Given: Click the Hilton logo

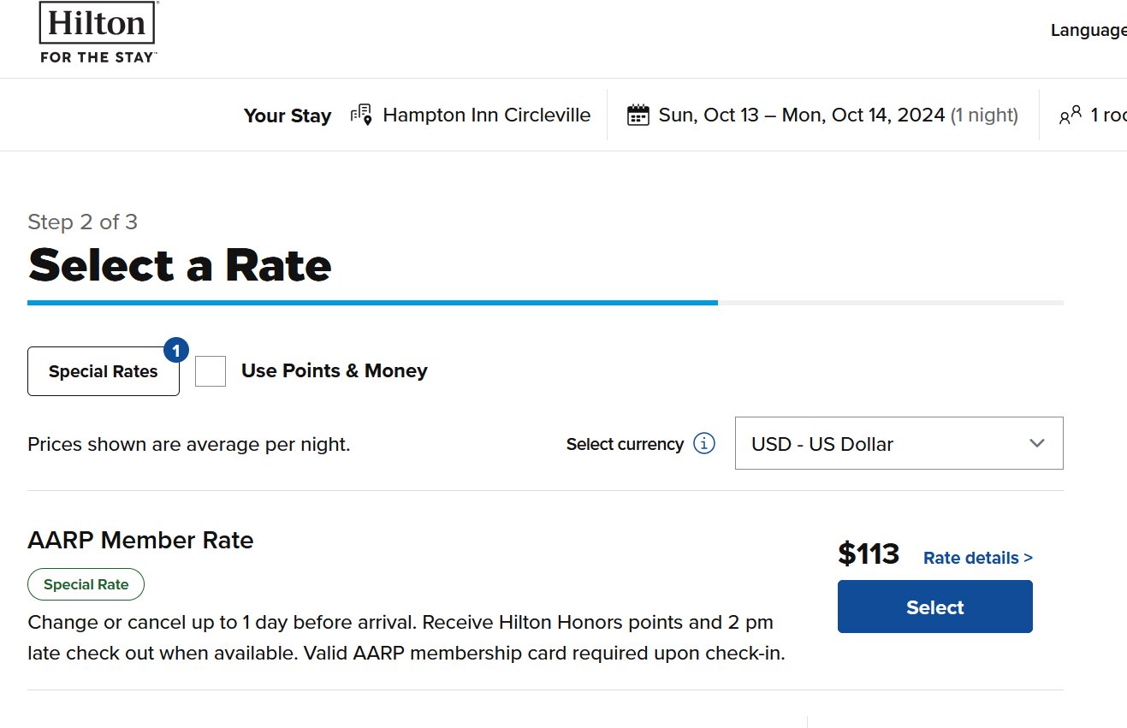Looking at the screenshot, I should [x=98, y=33].
